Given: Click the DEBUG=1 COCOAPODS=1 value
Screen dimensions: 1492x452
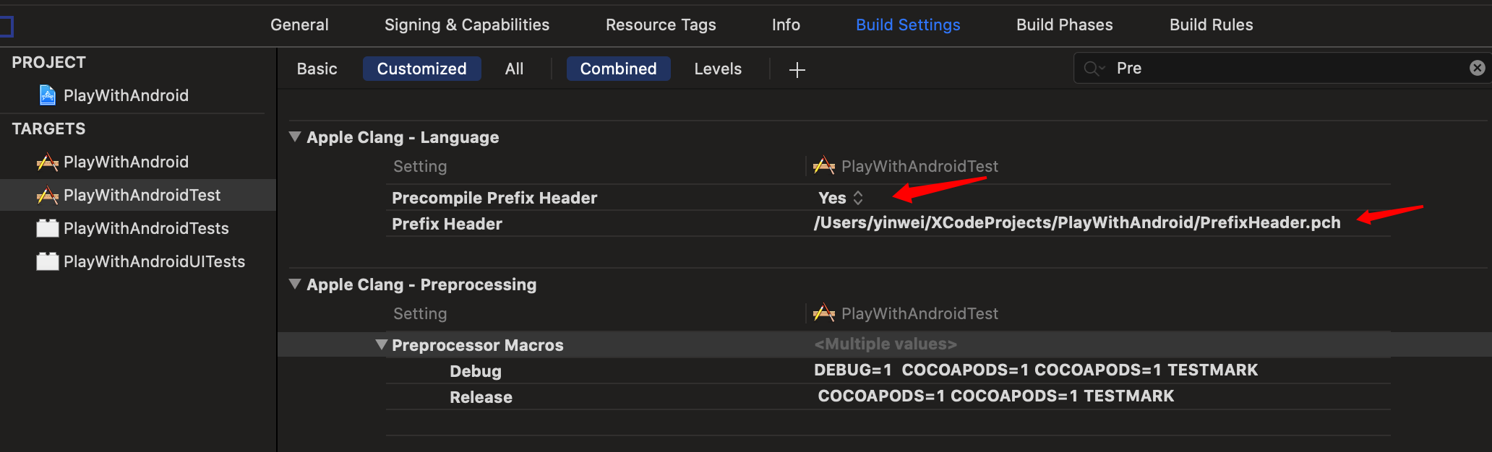Looking at the screenshot, I should (x=1036, y=370).
